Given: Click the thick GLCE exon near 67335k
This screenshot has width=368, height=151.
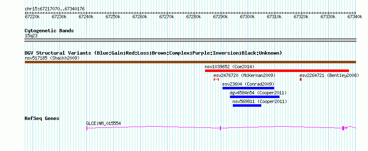Looking at the screenshot, I should [343, 128].
